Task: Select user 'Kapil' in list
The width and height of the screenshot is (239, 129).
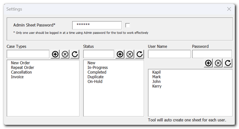Action: point(156,72)
